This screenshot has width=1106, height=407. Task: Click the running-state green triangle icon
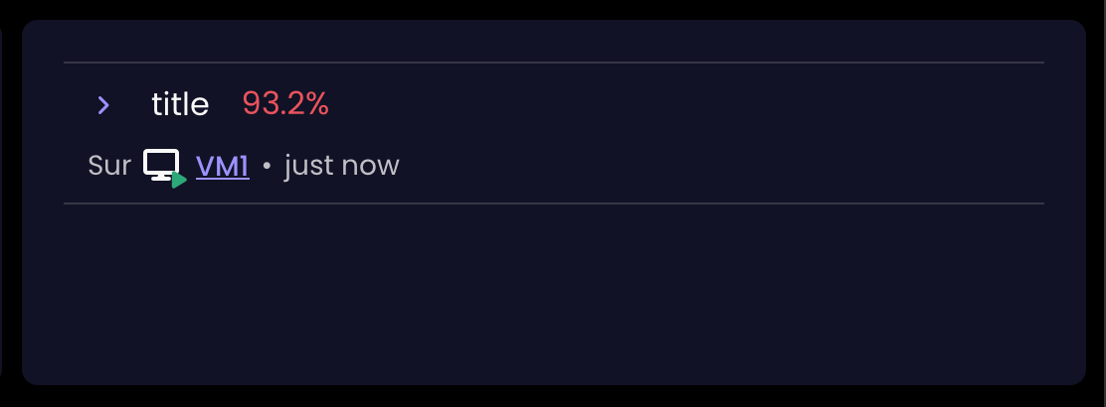[x=179, y=181]
